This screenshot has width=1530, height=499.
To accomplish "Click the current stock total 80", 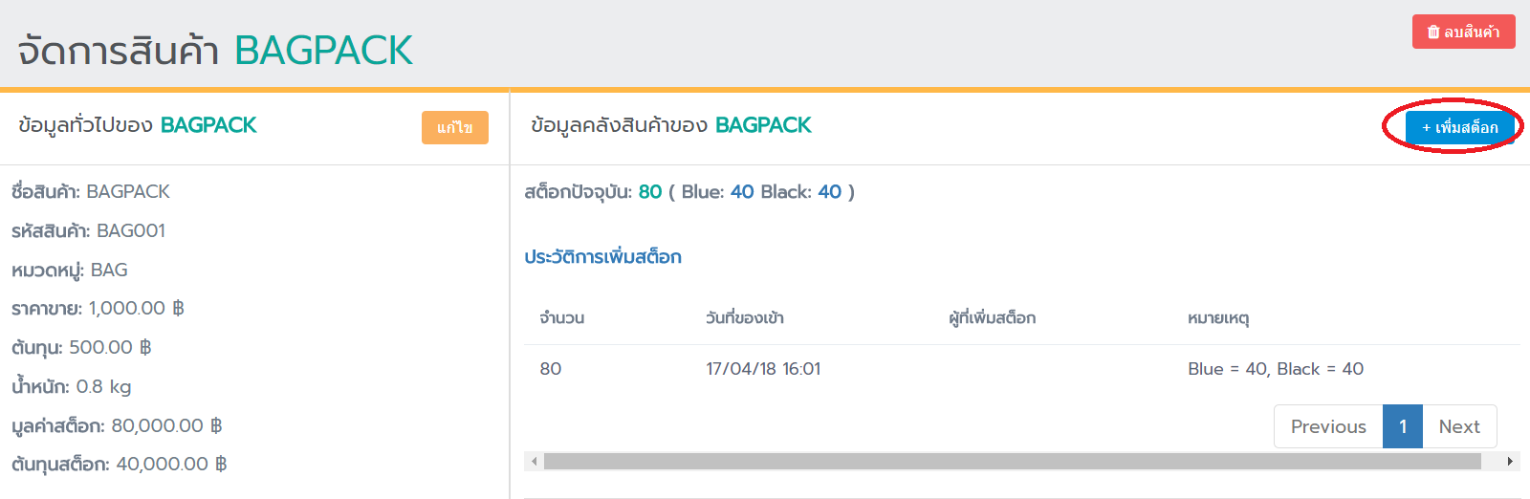I will (x=650, y=192).
